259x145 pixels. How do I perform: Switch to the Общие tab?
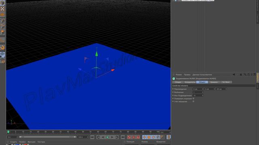178,82
